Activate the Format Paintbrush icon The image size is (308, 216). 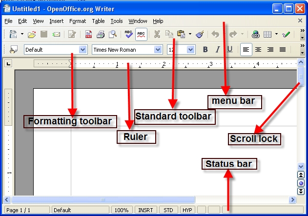point(200,34)
